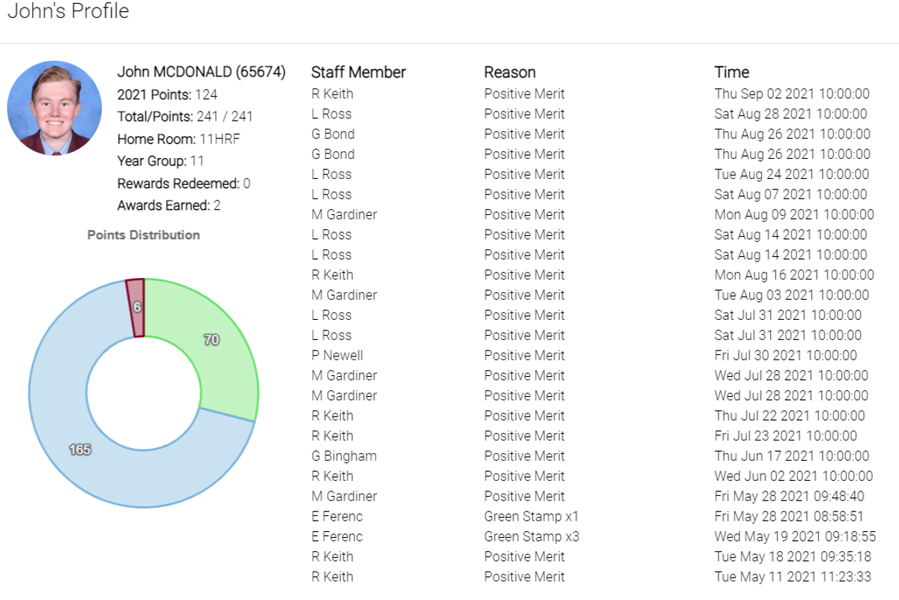This screenshot has height=600, width=899.
Task: Click the Home Room 11HRF text
Action: pos(178,139)
